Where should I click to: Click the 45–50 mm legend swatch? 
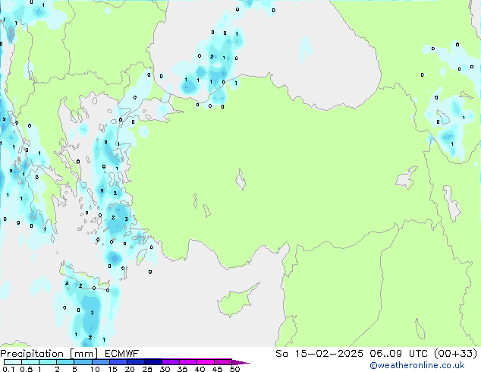(x=223, y=362)
